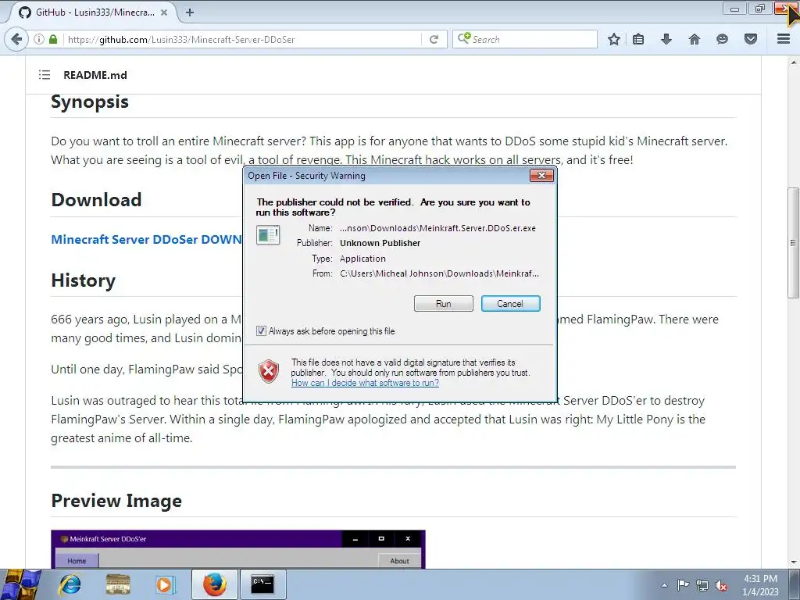The height and width of the screenshot is (600, 800).
Task: Click the smiley chat icon in the toolbar
Action: point(722,39)
